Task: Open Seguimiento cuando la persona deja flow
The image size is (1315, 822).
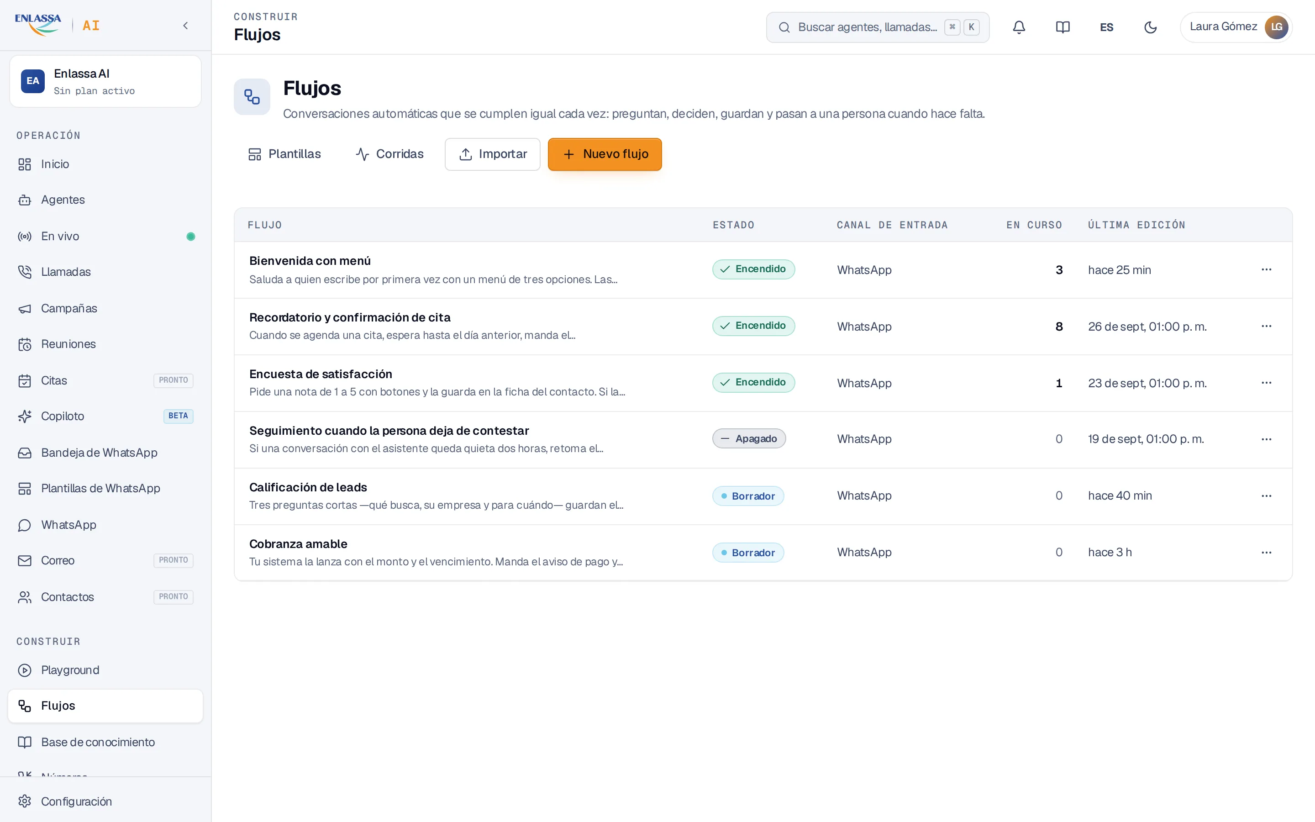Action: click(389, 431)
